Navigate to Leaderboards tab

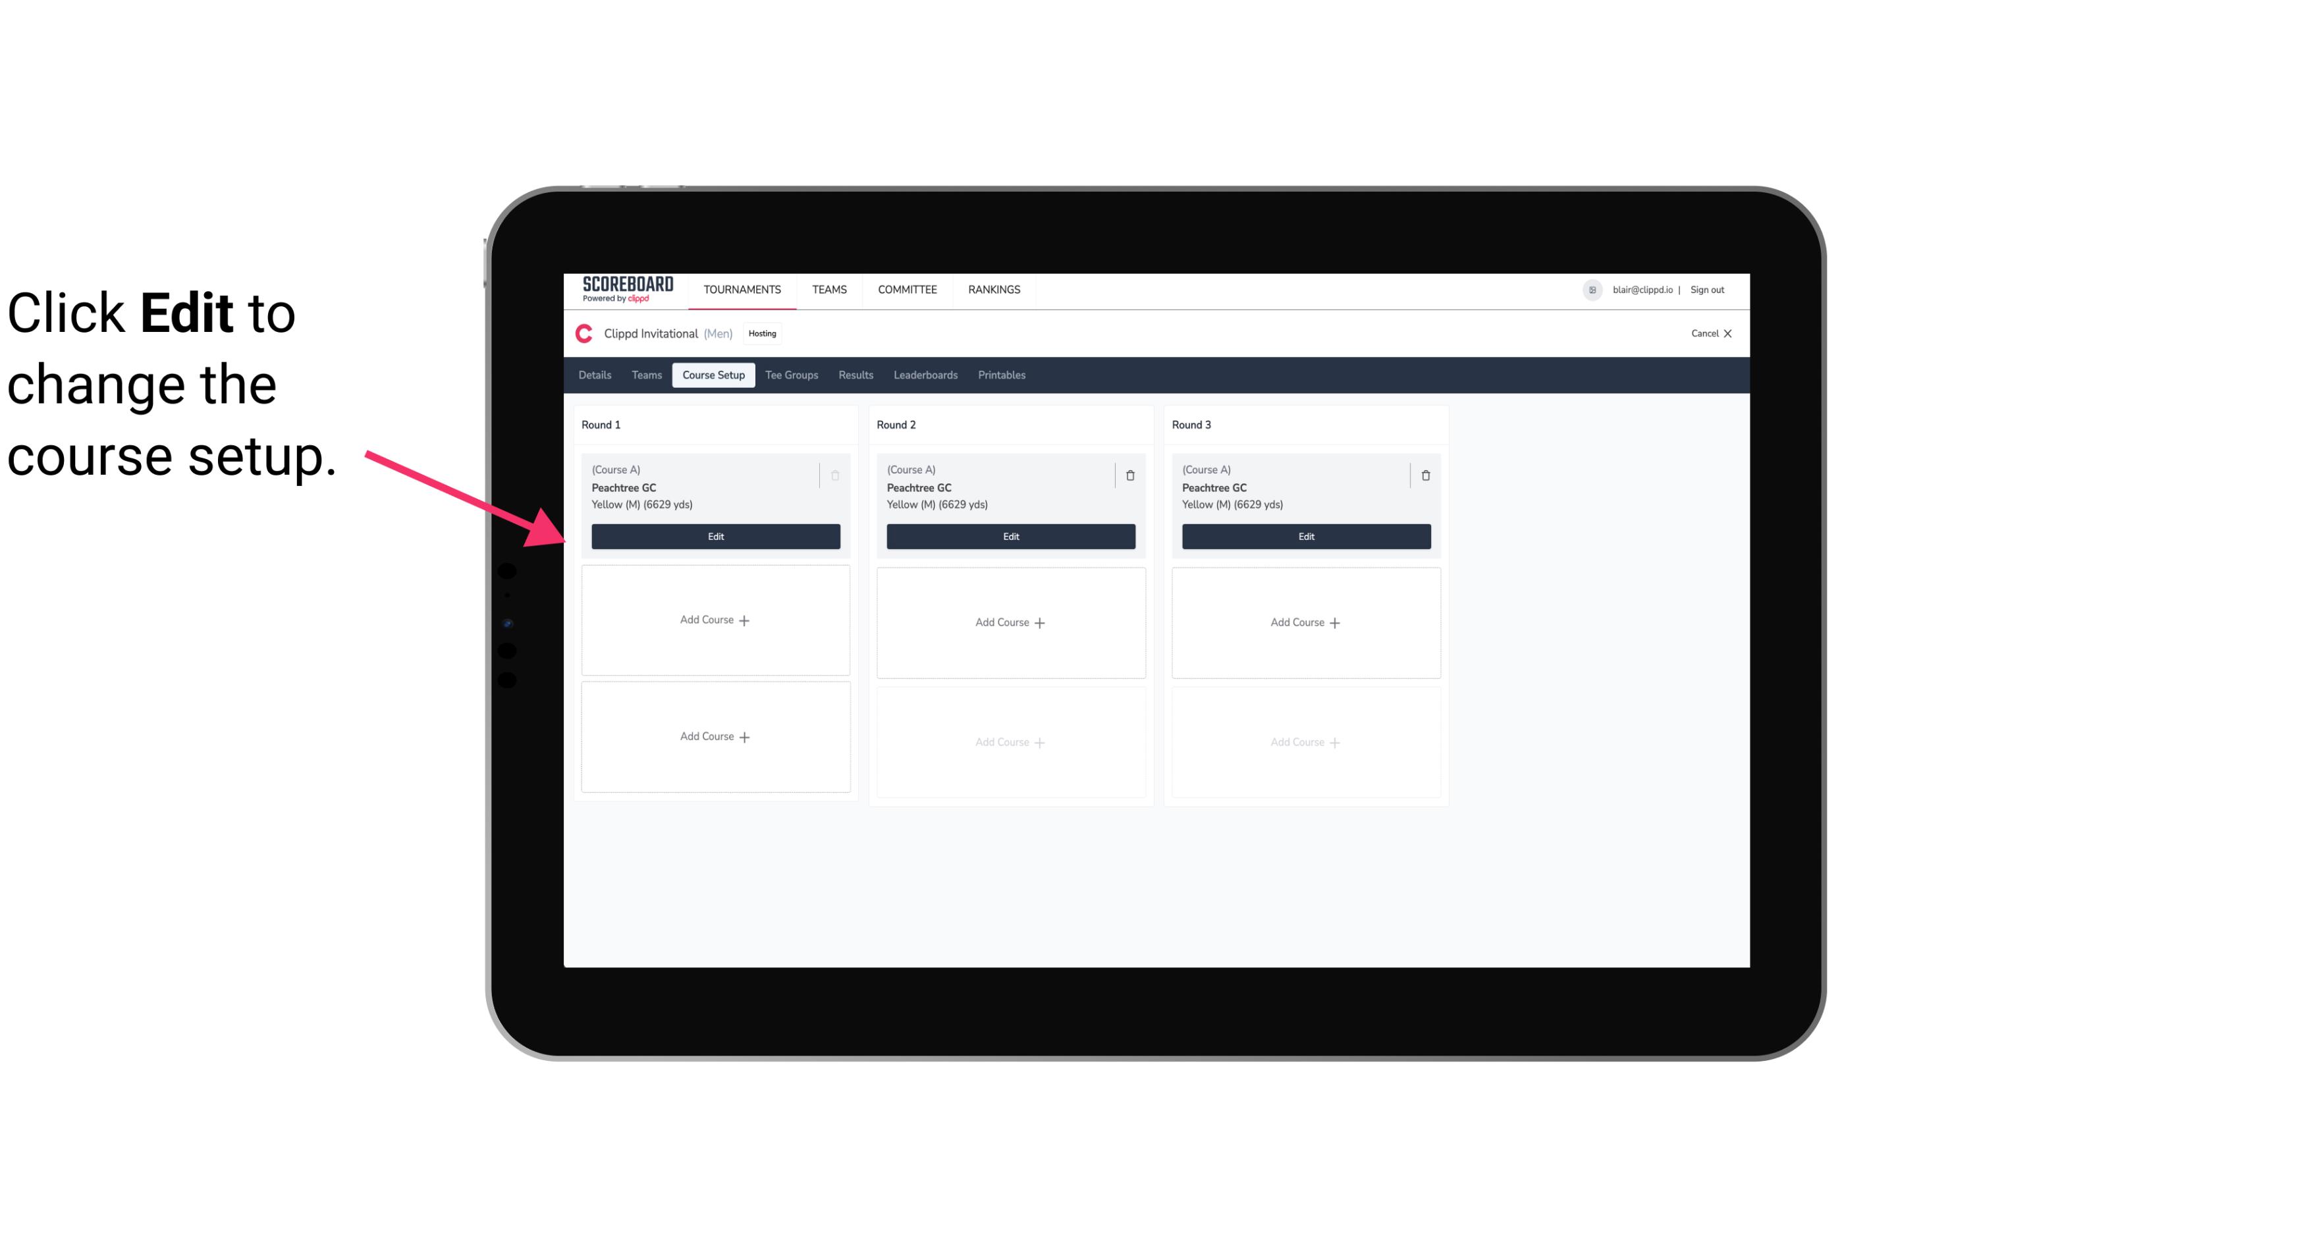point(927,374)
